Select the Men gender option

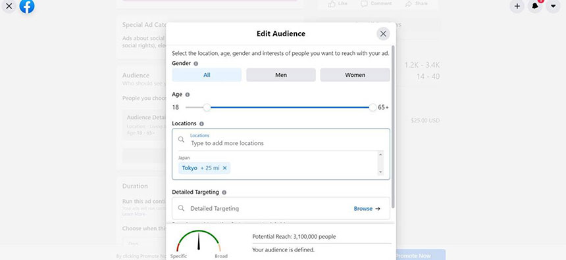(x=281, y=75)
